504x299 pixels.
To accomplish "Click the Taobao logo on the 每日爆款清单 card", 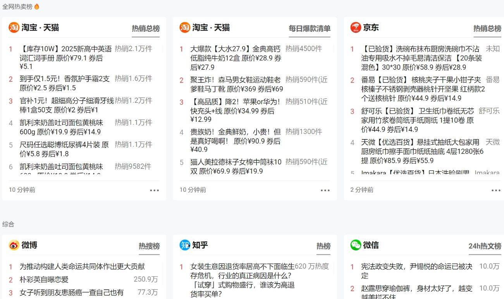I will point(185,27).
